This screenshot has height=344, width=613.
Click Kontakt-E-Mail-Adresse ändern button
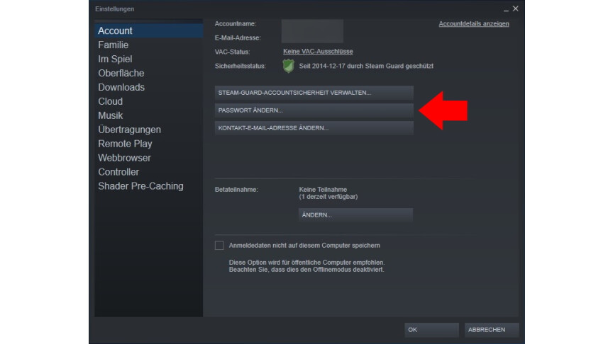coord(314,128)
